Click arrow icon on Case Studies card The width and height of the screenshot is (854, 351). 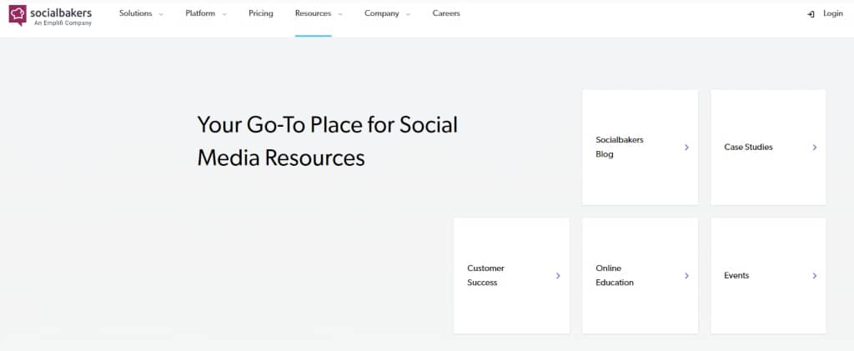point(815,147)
